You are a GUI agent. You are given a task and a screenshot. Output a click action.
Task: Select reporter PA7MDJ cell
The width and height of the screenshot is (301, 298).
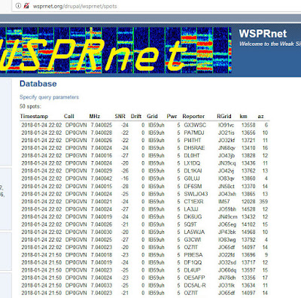(194, 132)
